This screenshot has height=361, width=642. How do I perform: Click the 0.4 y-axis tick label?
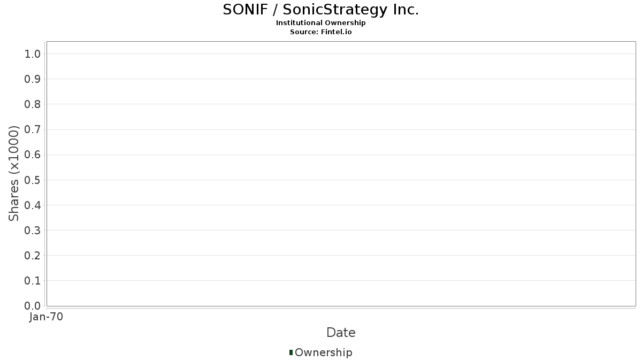33,205
